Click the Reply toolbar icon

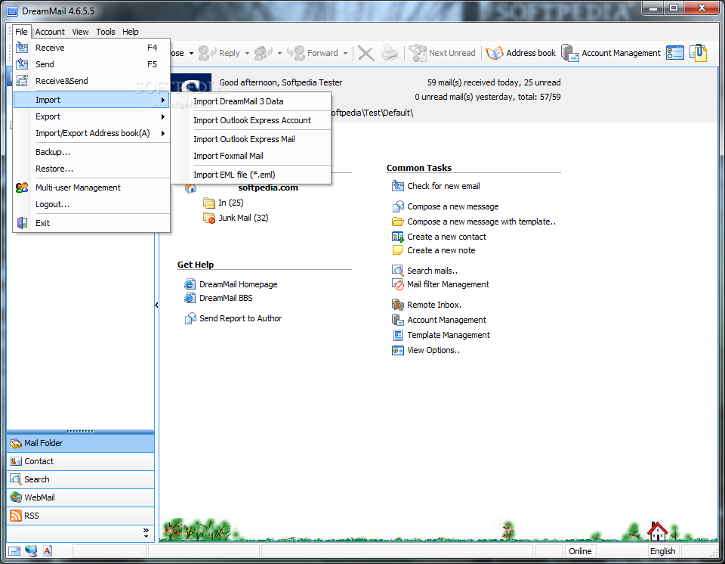(207, 53)
